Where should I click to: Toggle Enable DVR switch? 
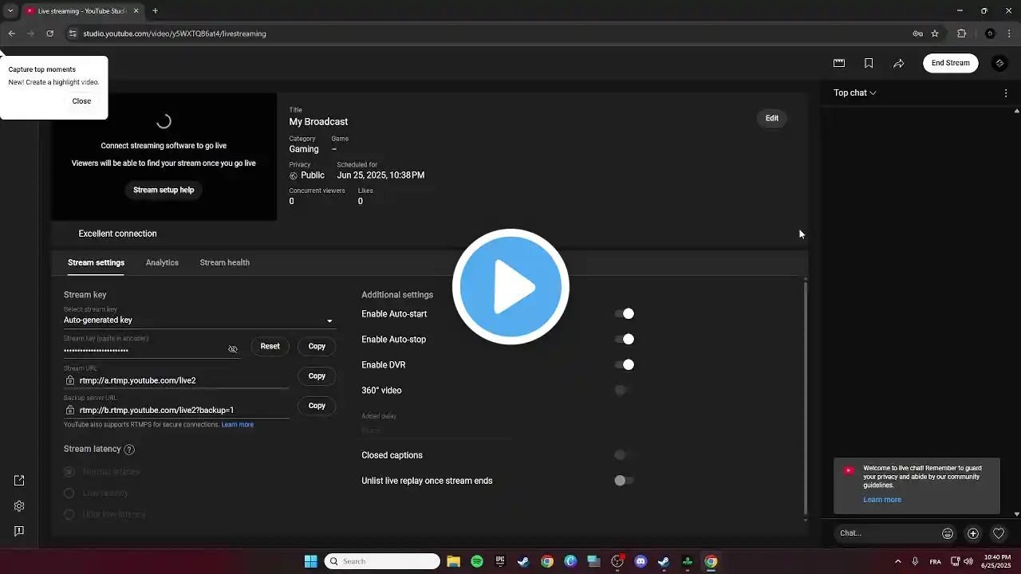coord(625,365)
